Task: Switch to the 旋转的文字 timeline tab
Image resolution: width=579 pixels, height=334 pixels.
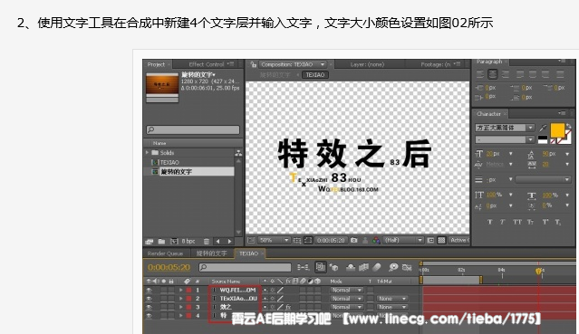Action: (211, 253)
